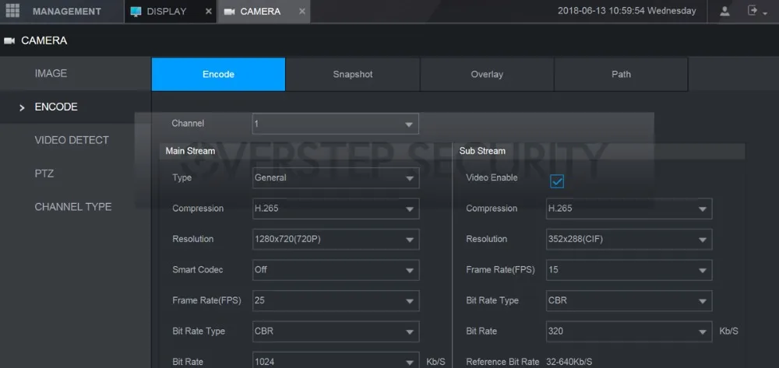Open the Sub Stream Bit Rate Type dropdown
This screenshot has height=368, width=779.
(x=629, y=301)
